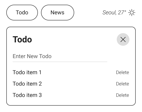Screen dimensions: 142x112
Task: Choose the News pill button
Action: [x=58, y=13]
